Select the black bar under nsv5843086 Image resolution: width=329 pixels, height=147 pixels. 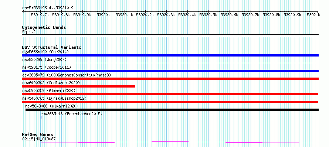click(172, 110)
